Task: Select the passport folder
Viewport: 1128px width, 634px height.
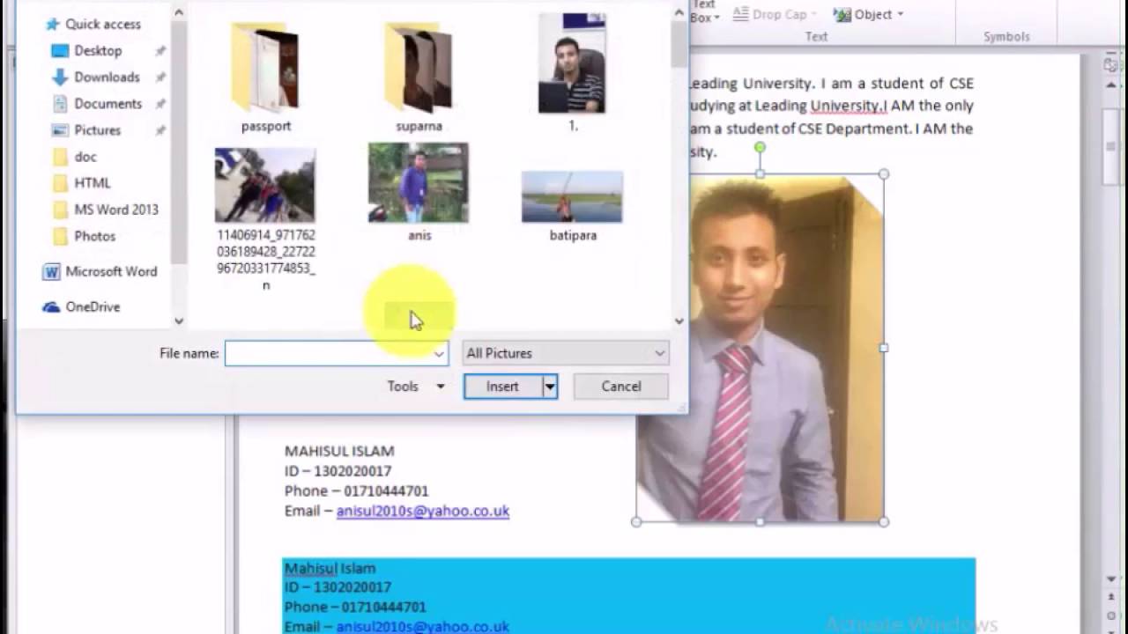Action: click(265, 77)
